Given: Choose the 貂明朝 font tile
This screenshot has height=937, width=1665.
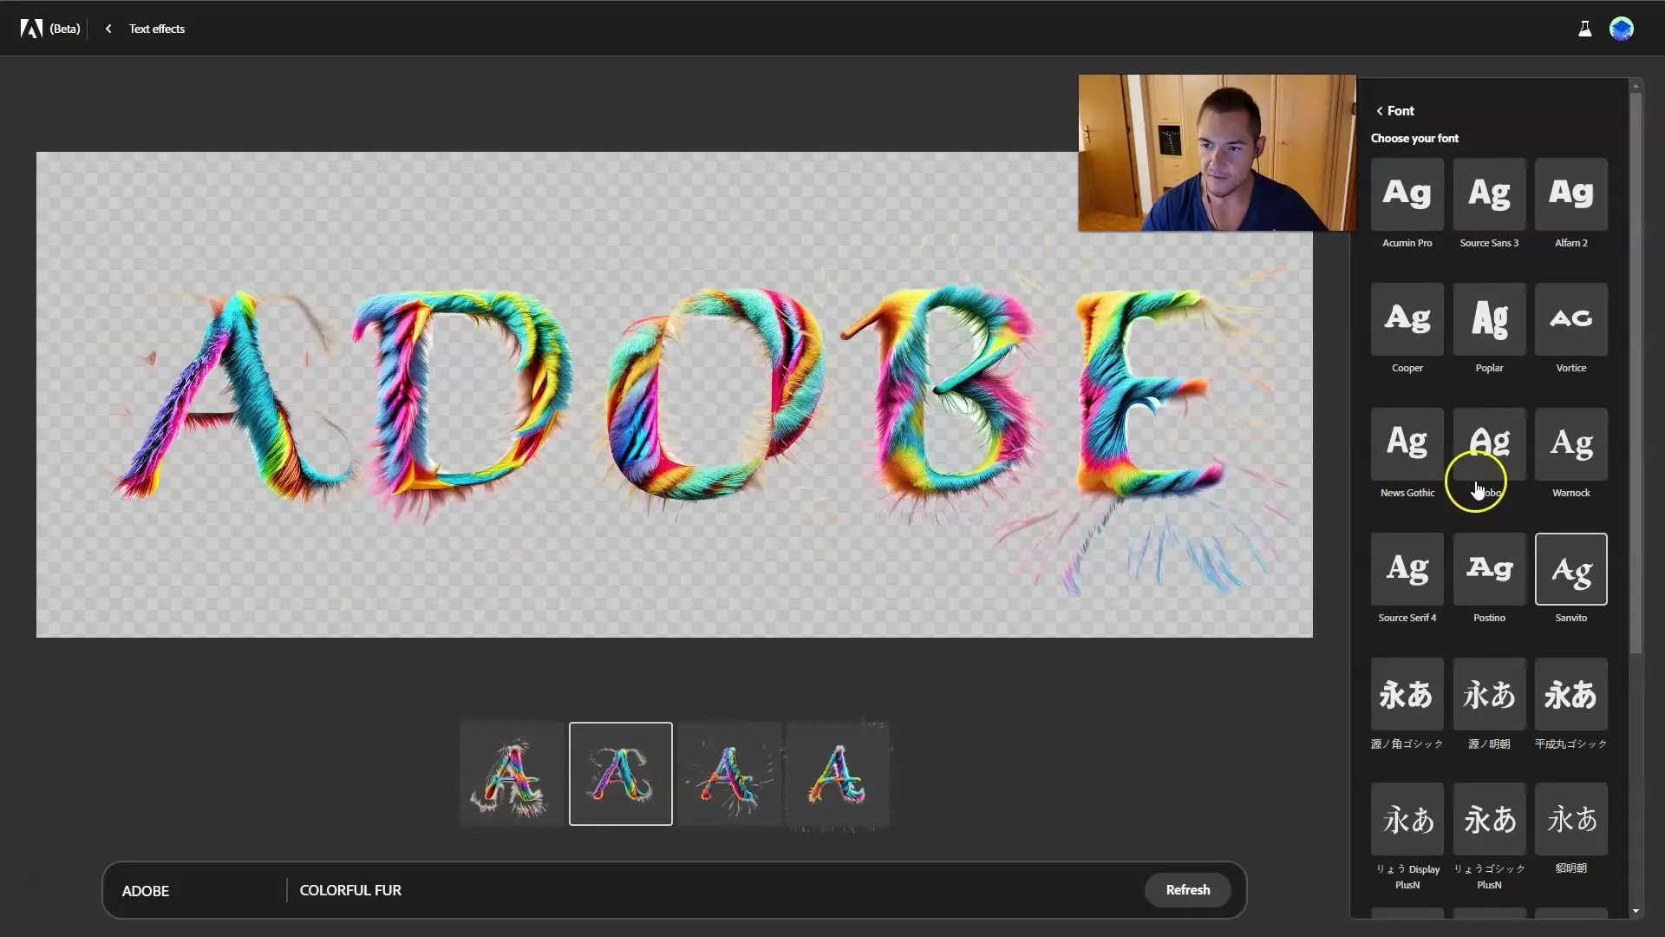Looking at the screenshot, I should pyautogui.click(x=1570, y=818).
